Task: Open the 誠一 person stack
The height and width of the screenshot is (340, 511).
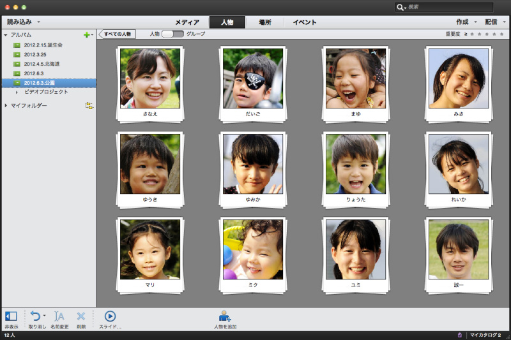Action: [459, 255]
